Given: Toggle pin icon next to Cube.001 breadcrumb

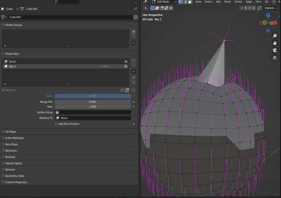Looking at the screenshot, I should [x=136, y=9].
